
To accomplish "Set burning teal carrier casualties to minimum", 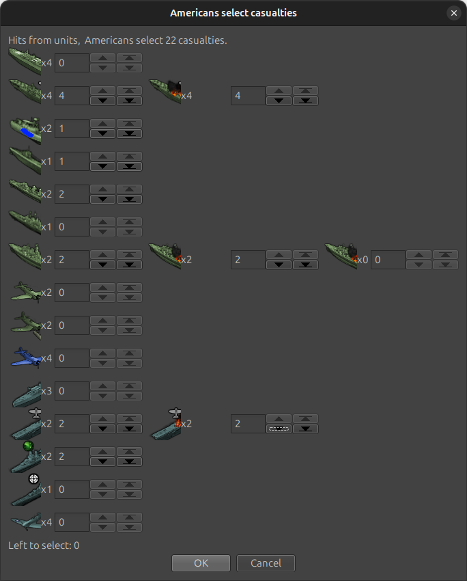I will tap(306, 429).
